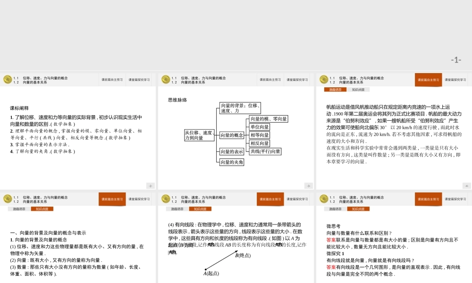Click the gold seal icon on top-right slide
The width and height of the screenshot is (472, 283).
(323, 79)
